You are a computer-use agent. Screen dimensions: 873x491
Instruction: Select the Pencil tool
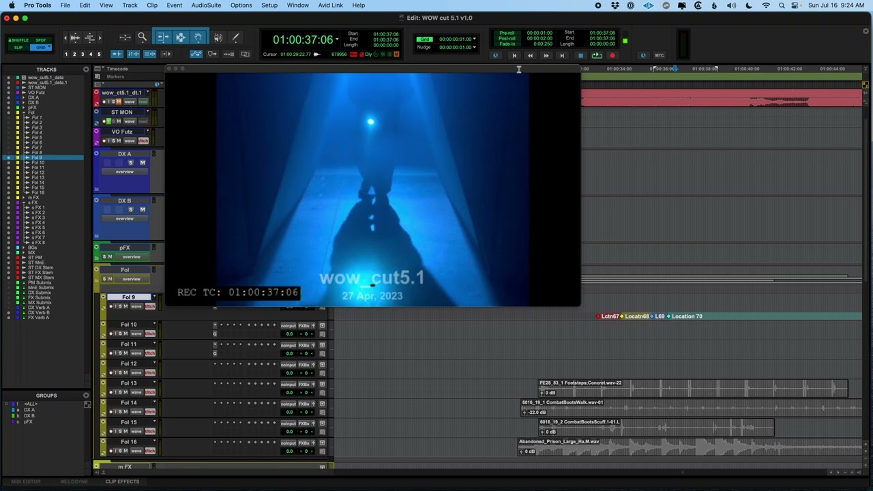pos(235,38)
